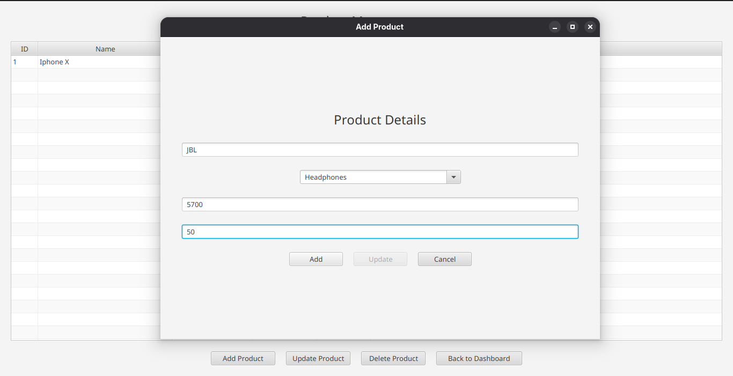Sort table by the ID column header
Screen dimensions: 733x376
(25, 49)
